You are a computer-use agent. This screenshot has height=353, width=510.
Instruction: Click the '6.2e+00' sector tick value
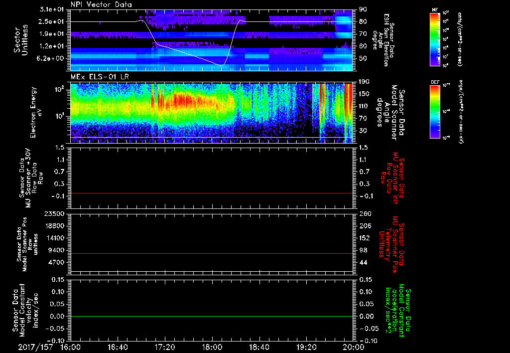coord(51,58)
